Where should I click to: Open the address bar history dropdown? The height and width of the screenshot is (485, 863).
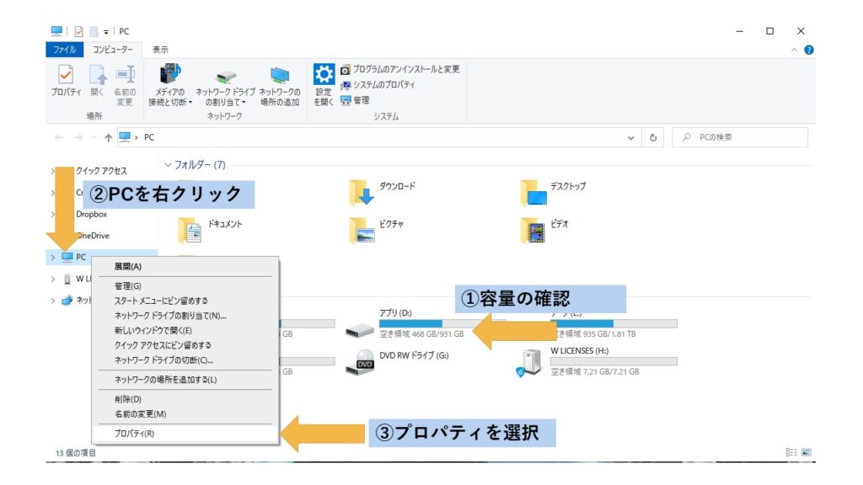coord(632,137)
